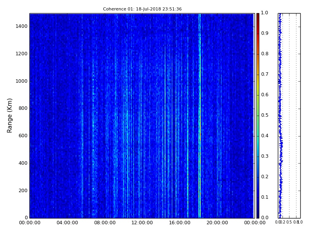Viewport: 310px width, 232px height.
Task: Select the colorbar label 0.3
Action: point(265,156)
